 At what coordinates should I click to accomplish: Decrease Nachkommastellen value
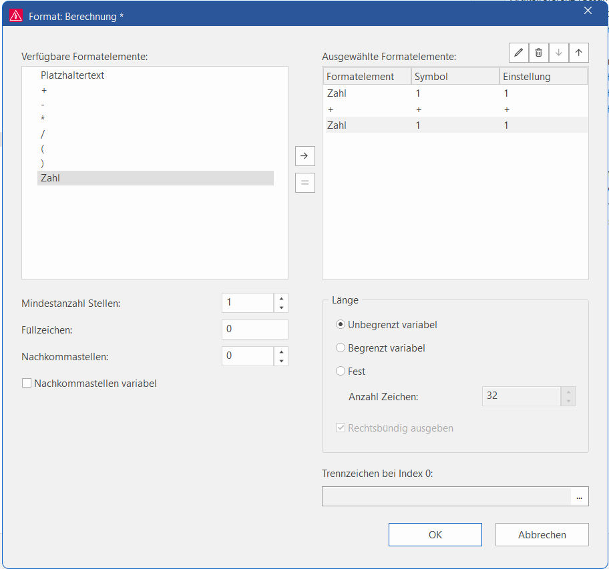(281, 361)
